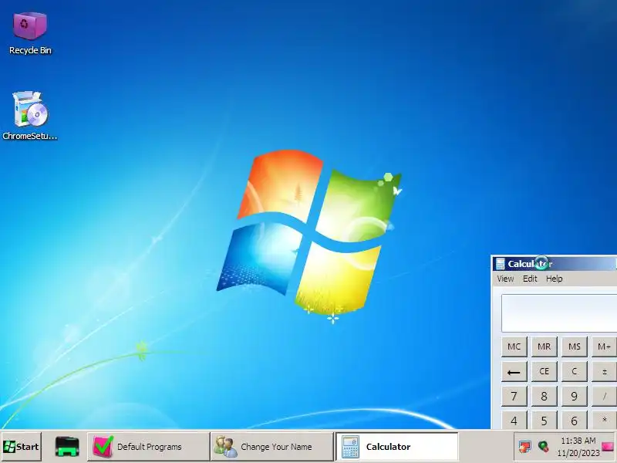Click the plus-minus sign key
The image size is (617, 463).
pyautogui.click(x=604, y=372)
